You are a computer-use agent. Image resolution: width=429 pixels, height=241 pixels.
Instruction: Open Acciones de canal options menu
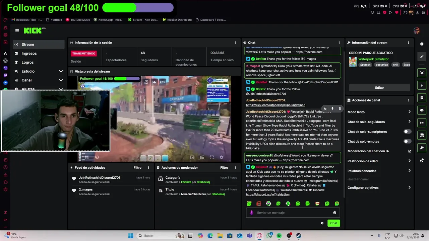pos(408,100)
